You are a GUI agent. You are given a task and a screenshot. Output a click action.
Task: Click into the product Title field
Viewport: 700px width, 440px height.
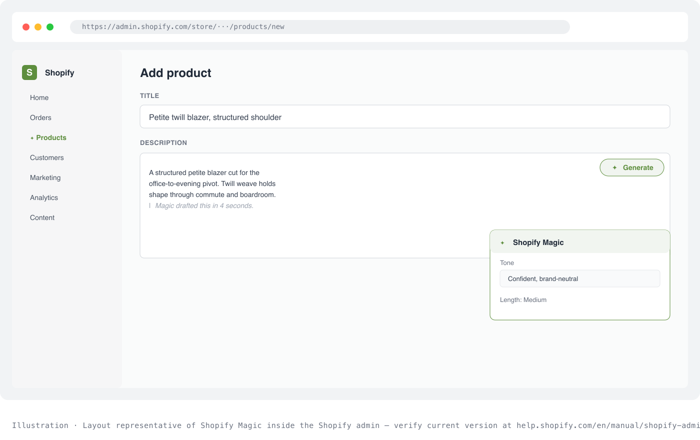405,116
